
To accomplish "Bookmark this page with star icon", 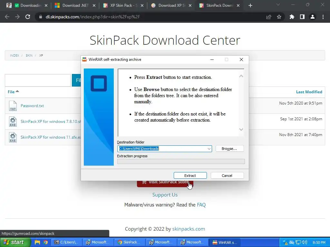I will [x=279, y=17].
